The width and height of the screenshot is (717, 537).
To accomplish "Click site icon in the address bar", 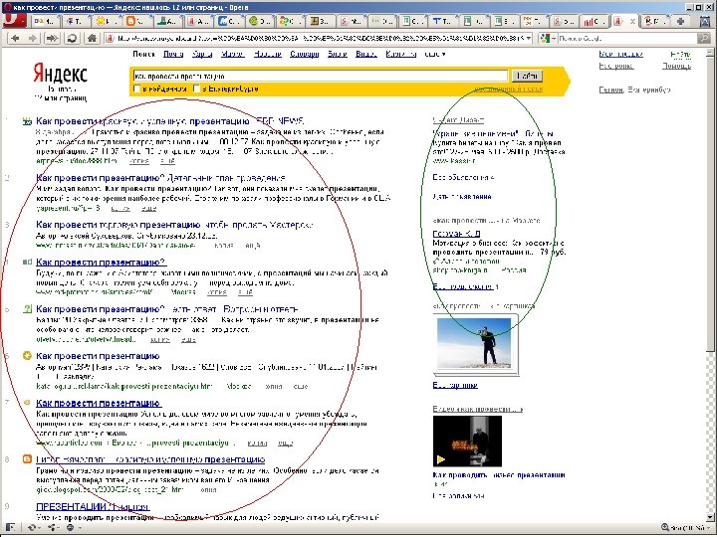I will (110, 39).
